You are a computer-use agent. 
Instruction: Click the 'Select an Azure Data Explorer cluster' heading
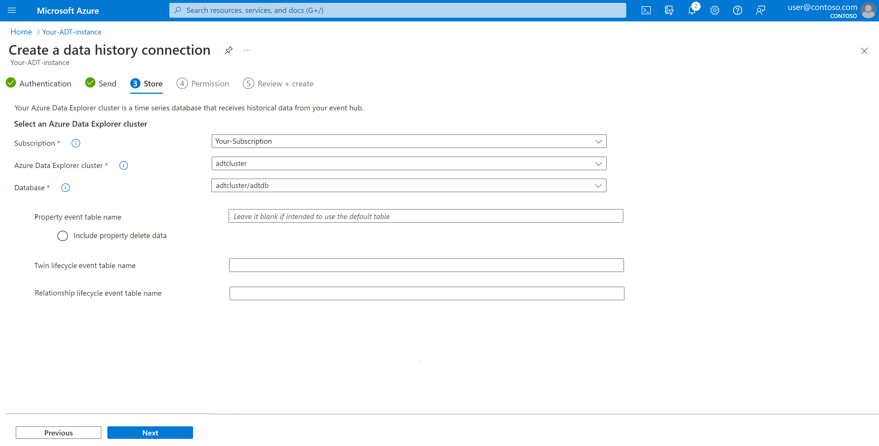[x=81, y=124]
